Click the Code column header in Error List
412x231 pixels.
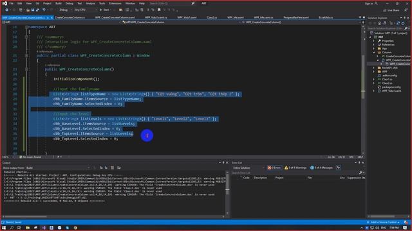point(246,178)
